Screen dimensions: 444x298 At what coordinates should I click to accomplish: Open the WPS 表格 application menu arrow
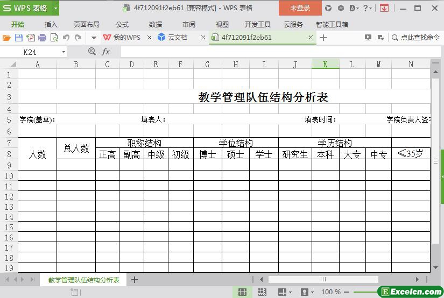pos(56,8)
